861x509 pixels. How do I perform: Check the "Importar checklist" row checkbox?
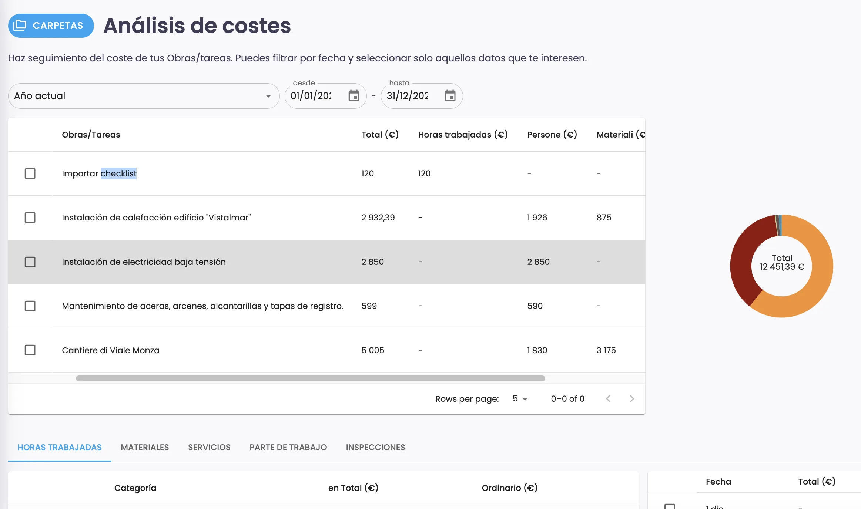(x=30, y=173)
